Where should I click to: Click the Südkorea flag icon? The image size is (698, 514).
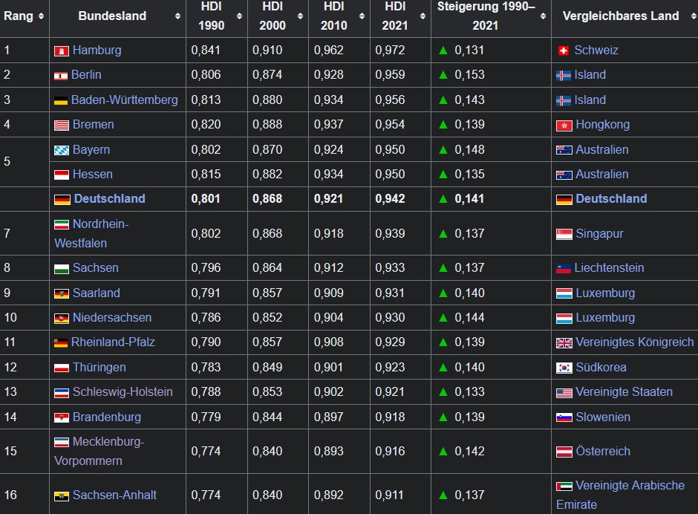tap(564, 368)
